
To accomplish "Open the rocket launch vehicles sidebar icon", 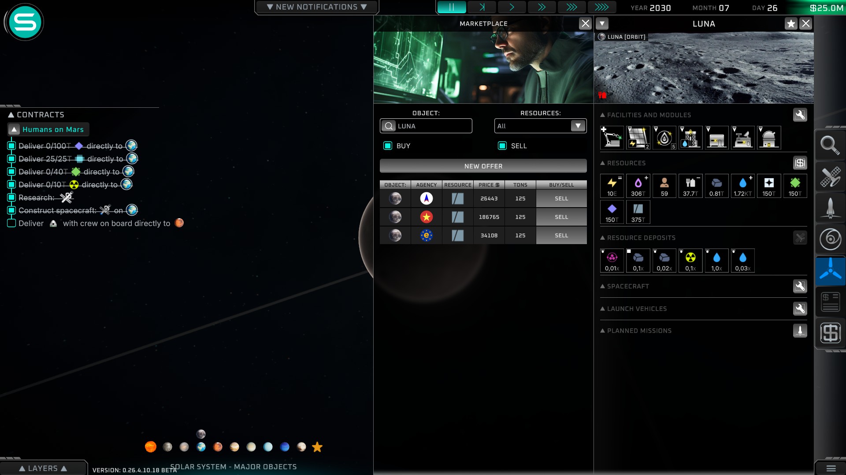I will 830,208.
